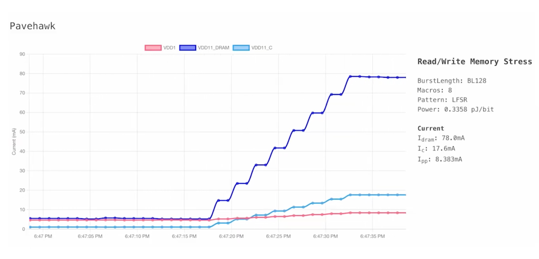Image resolution: width=539 pixels, height=259 pixels.
Task: Toggle the VDD1 series via its legend label
Action: [x=169, y=48]
